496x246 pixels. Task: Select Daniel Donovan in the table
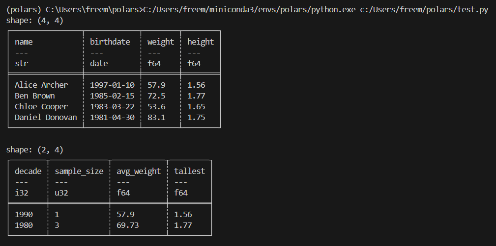click(46, 117)
